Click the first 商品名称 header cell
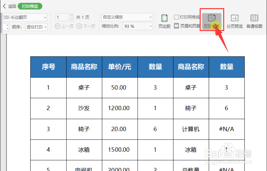Screen dimensions: 267x171 (84, 67)
